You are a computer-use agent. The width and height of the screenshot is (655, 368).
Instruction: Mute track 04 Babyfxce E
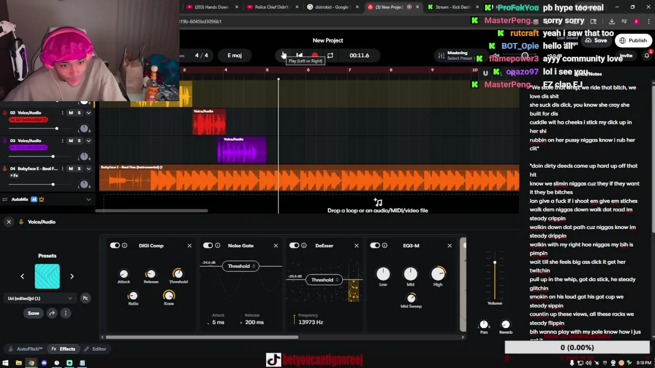[x=71, y=169]
